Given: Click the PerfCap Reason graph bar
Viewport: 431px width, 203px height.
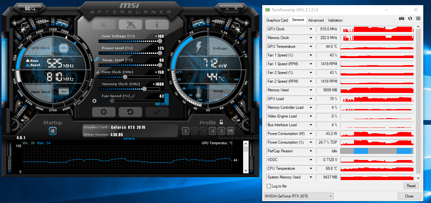Looking at the screenshot, I should [377, 151].
